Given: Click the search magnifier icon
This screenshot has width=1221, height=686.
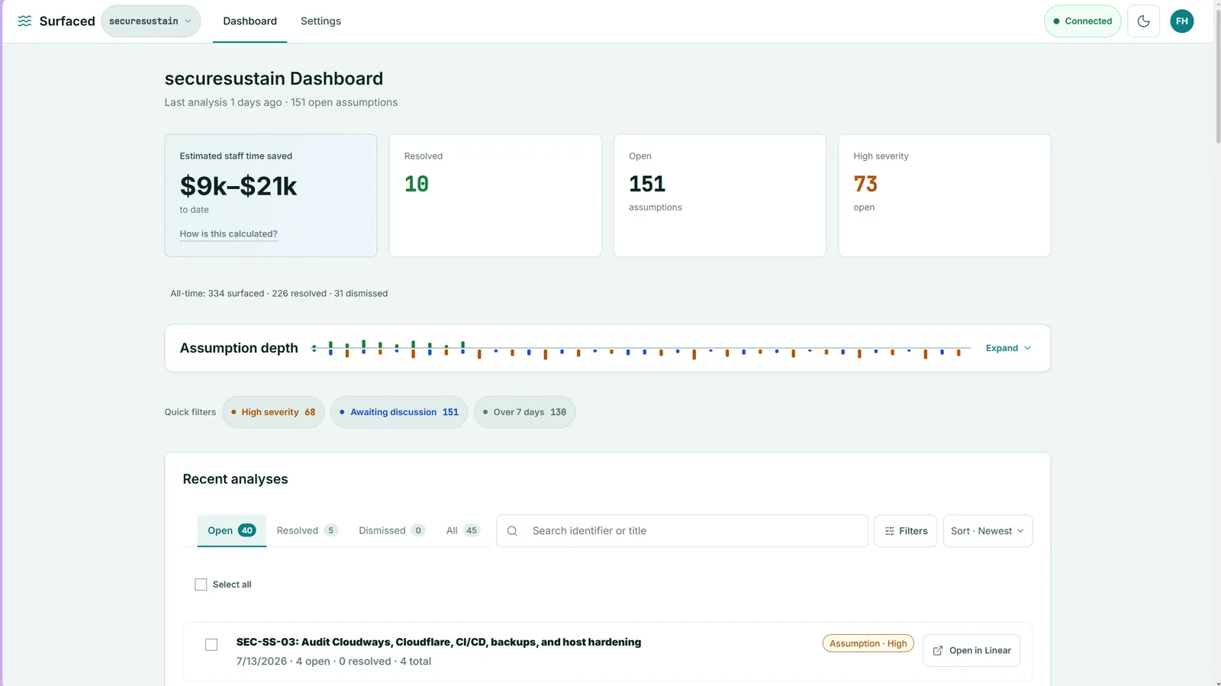Looking at the screenshot, I should (512, 531).
